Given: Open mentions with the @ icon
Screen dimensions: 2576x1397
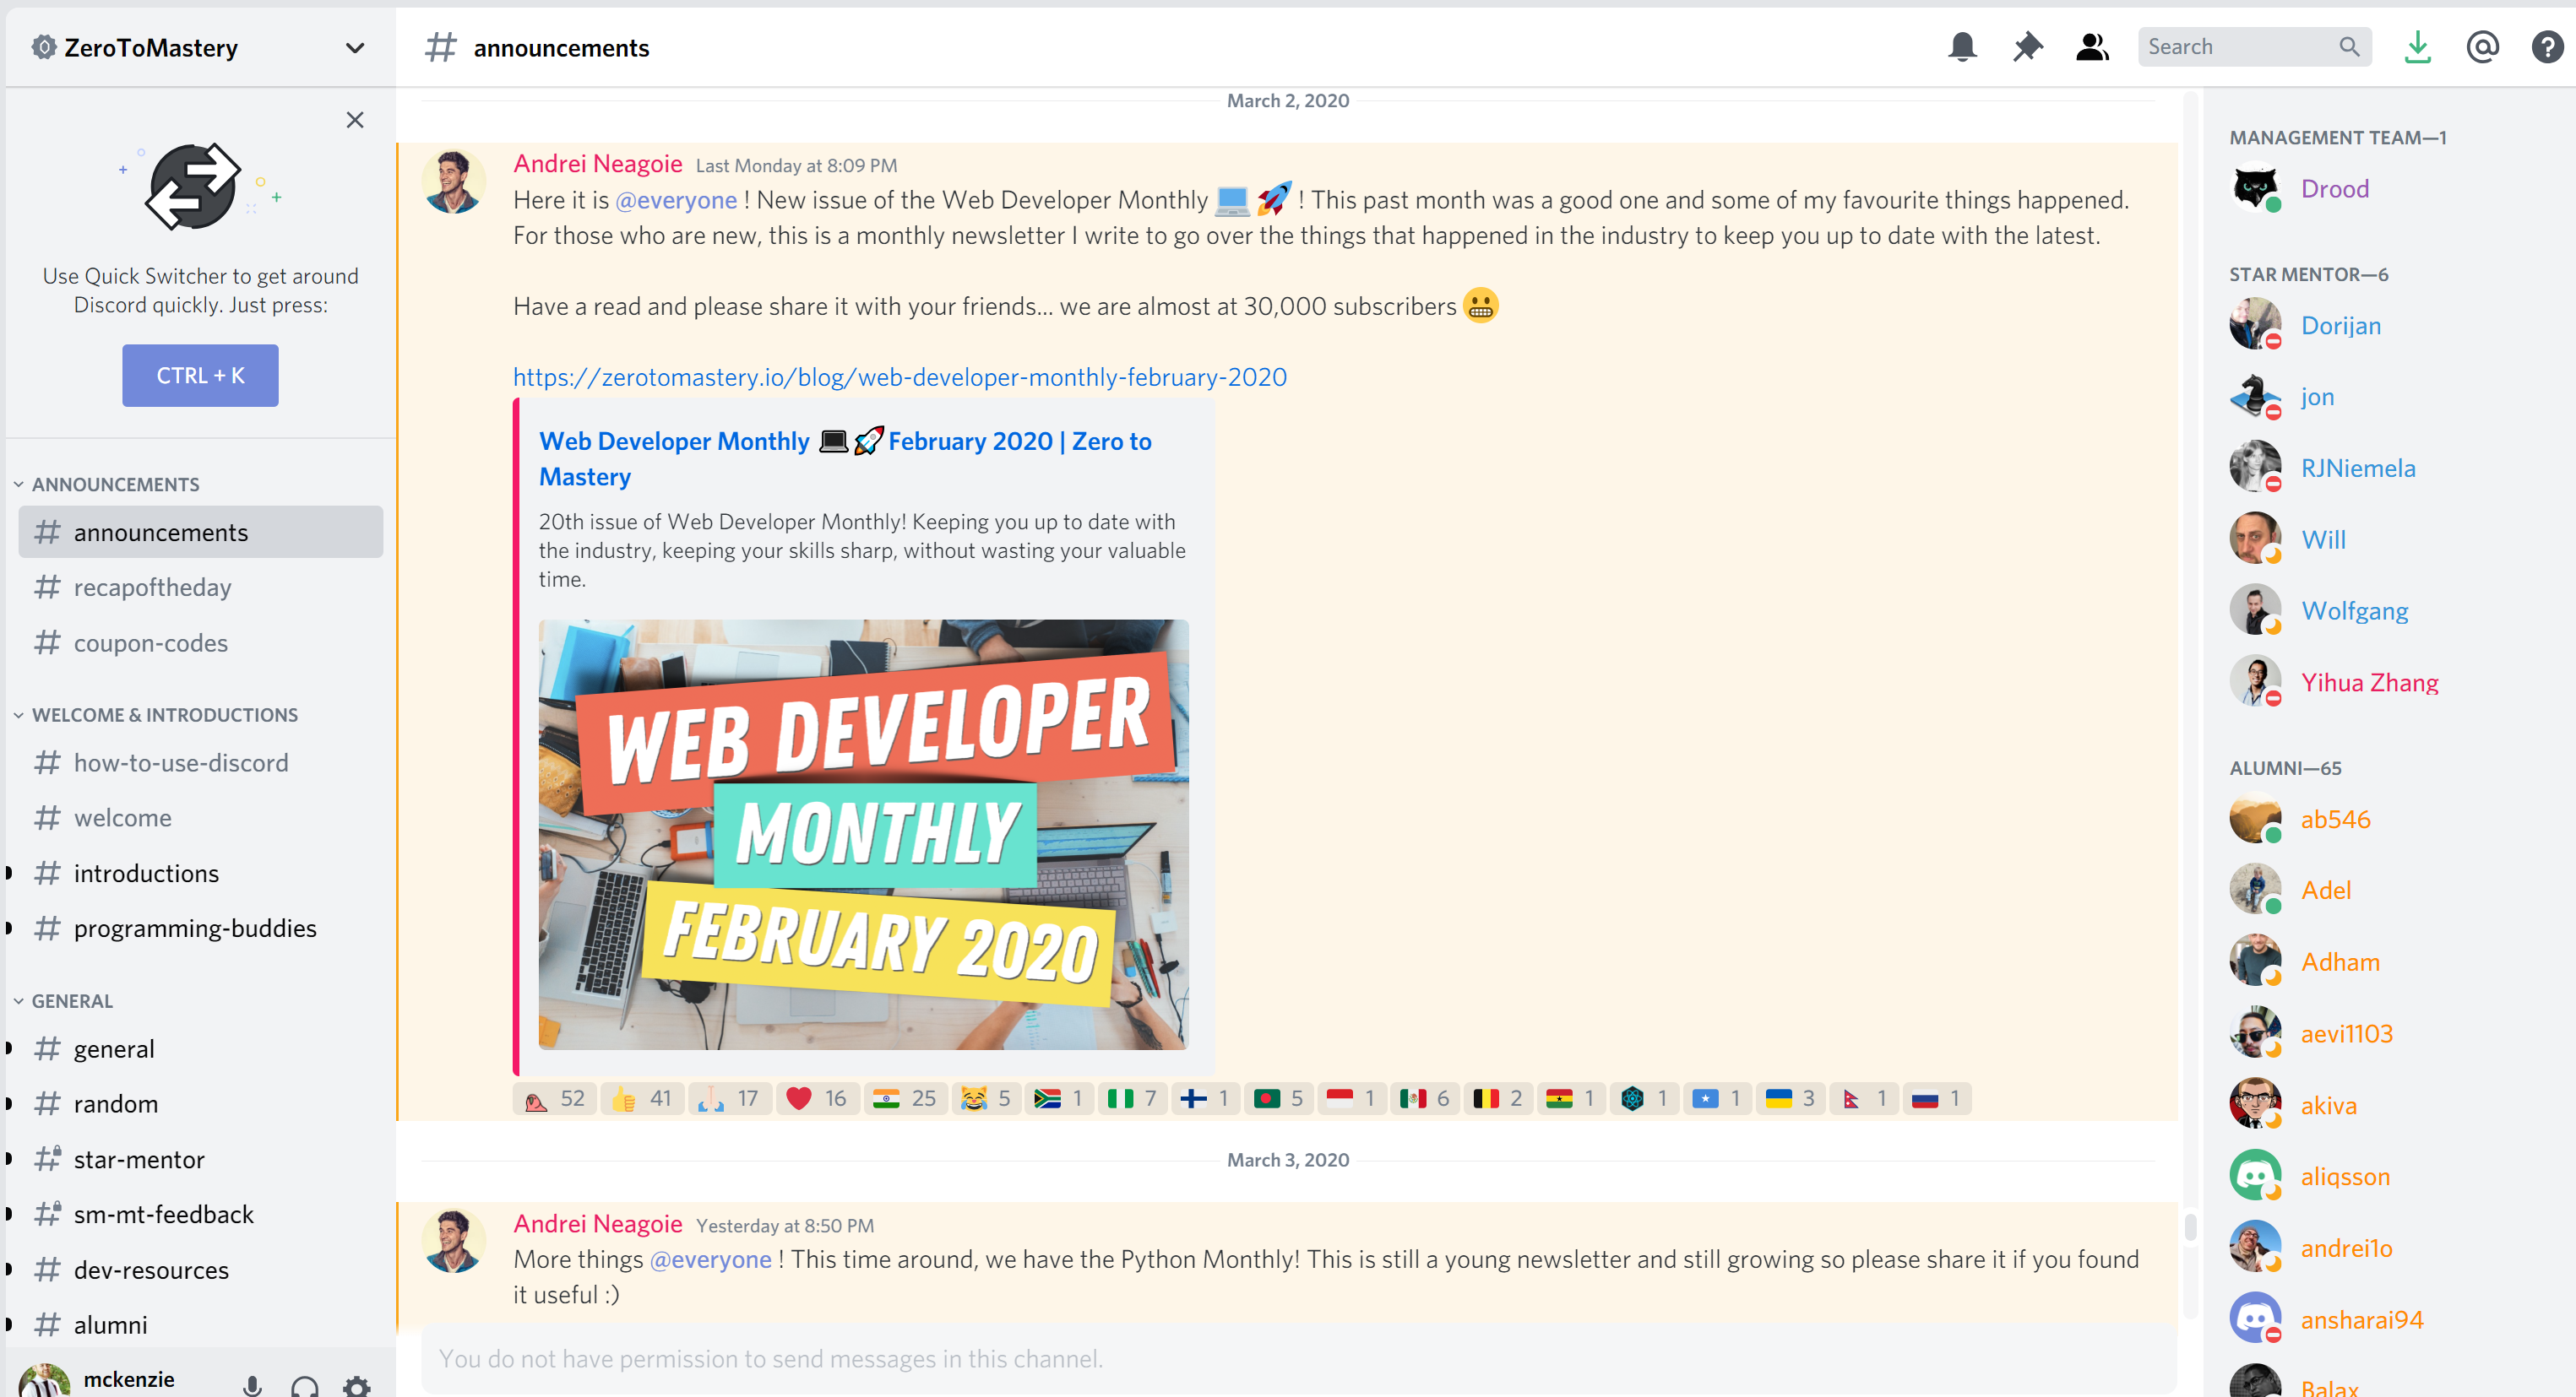Looking at the screenshot, I should click(x=2482, y=47).
